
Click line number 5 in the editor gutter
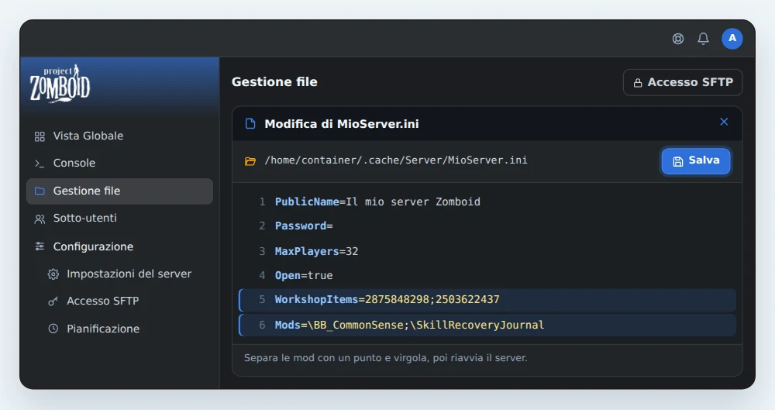262,300
